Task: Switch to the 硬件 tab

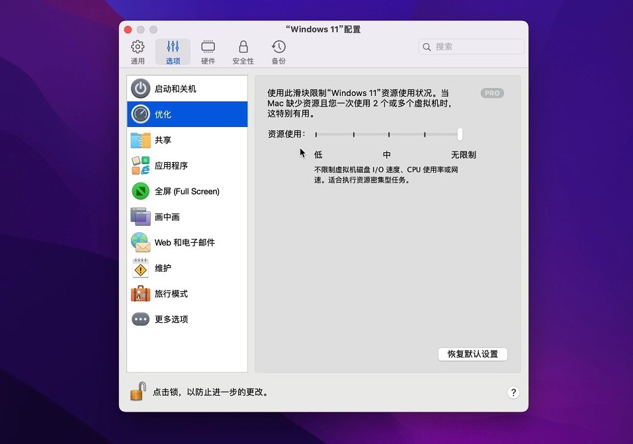Action: (x=208, y=52)
